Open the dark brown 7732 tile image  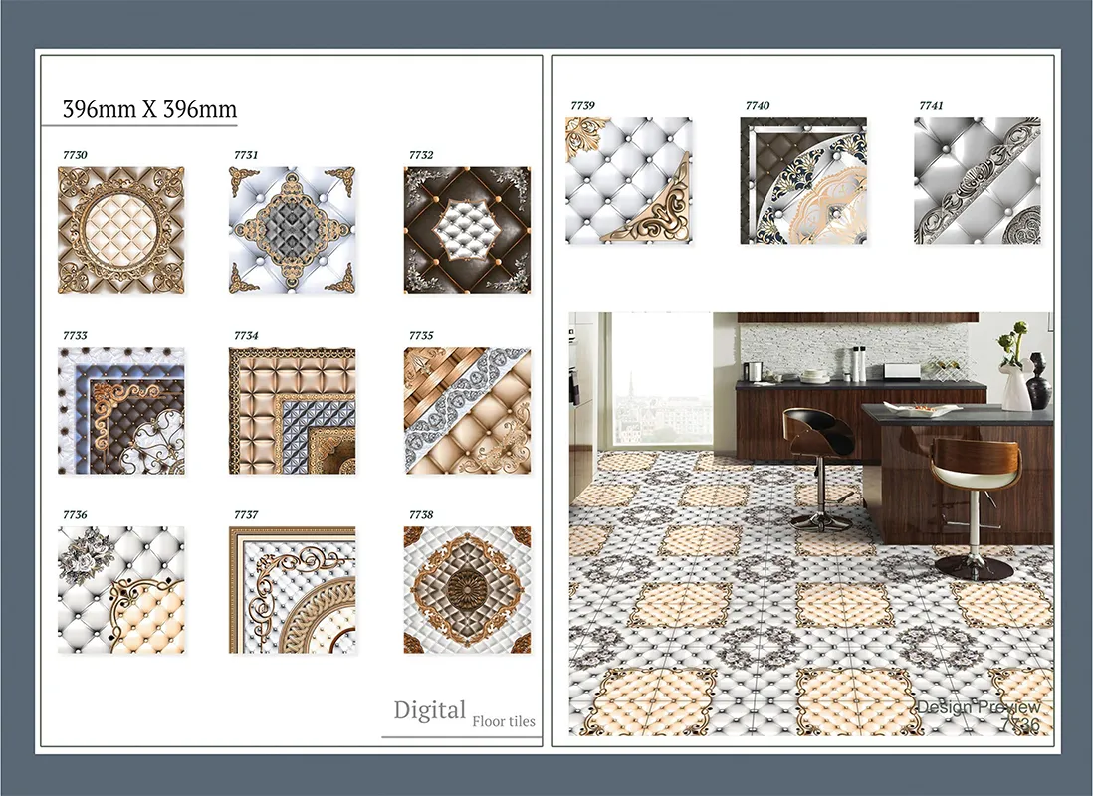point(467,230)
